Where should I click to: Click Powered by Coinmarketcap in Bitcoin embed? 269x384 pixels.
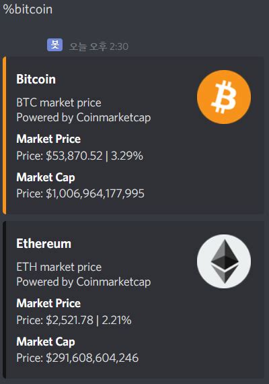[83, 117]
